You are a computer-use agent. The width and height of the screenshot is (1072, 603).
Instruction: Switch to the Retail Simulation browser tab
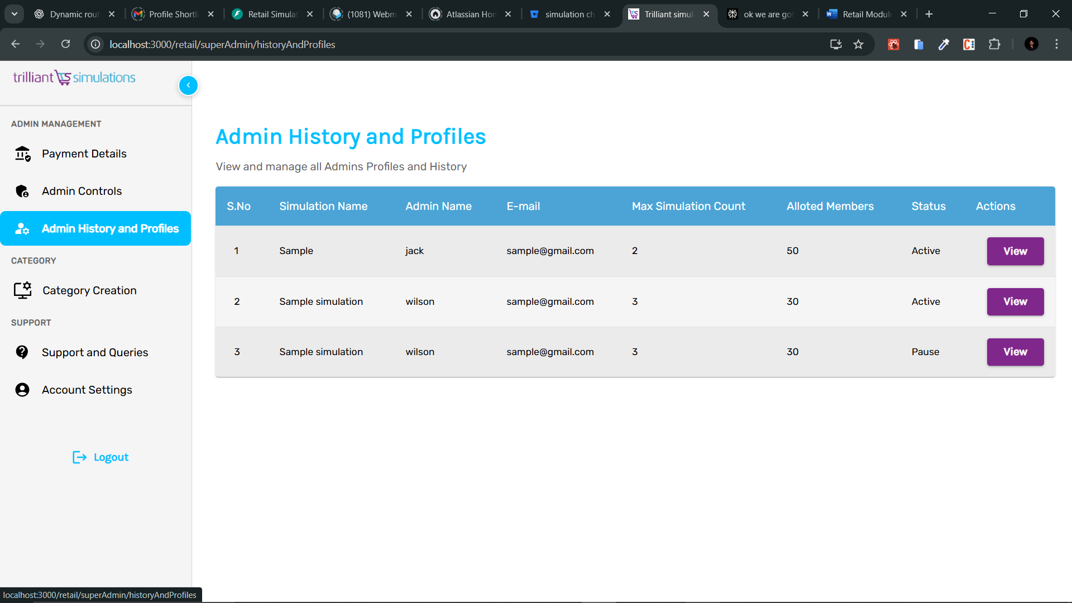click(x=272, y=14)
